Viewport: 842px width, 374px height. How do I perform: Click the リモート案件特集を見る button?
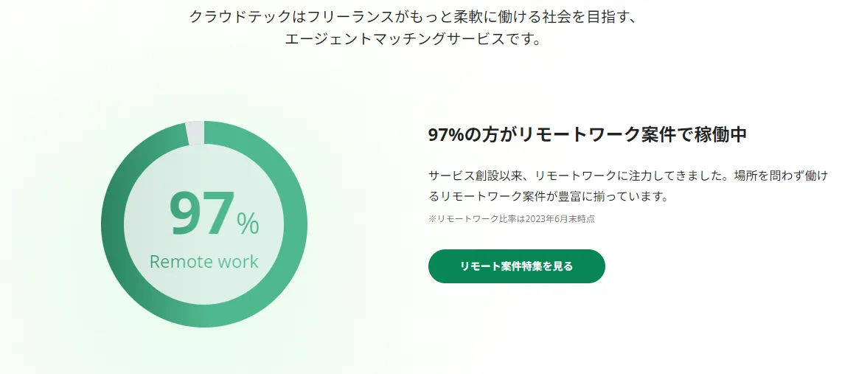[x=516, y=266]
